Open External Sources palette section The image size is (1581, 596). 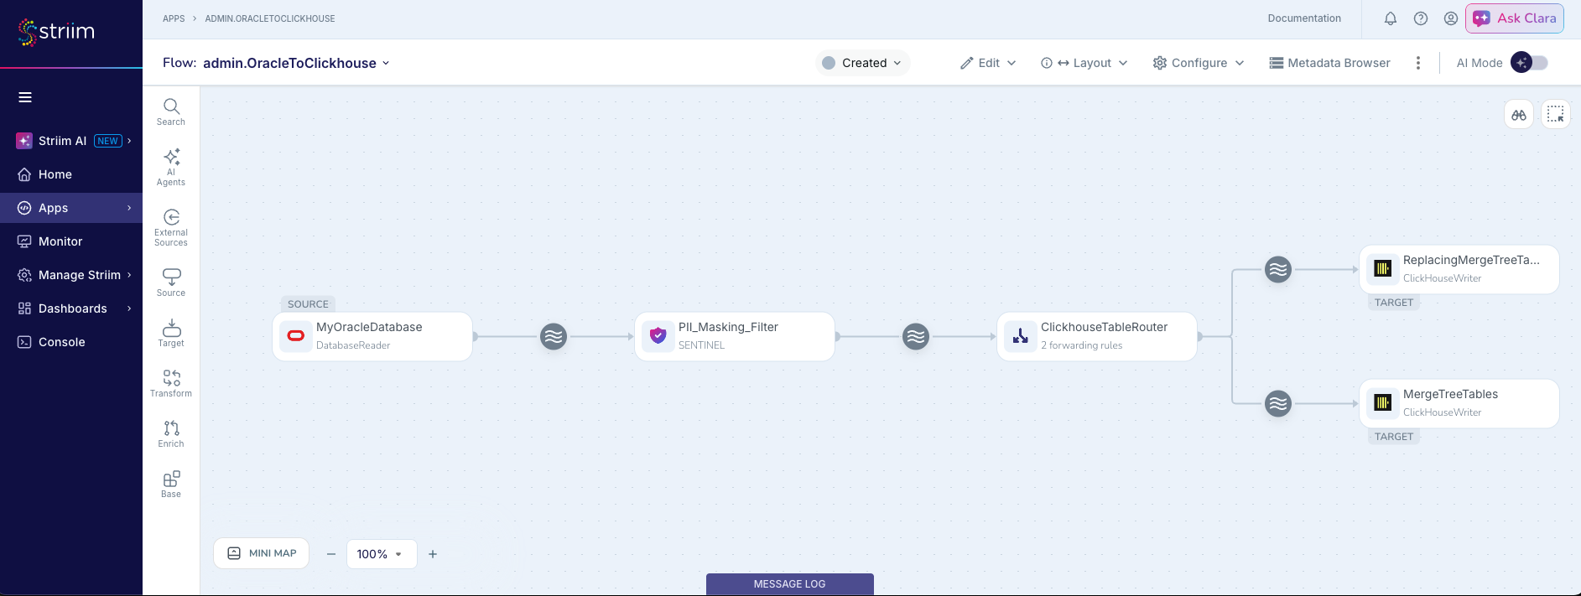tap(171, 227)
